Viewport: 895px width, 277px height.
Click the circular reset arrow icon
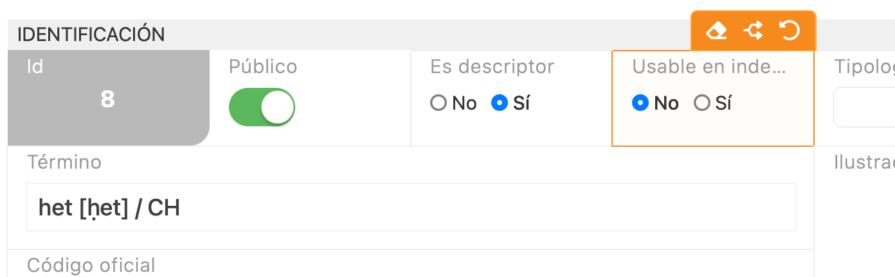(789, 31)
